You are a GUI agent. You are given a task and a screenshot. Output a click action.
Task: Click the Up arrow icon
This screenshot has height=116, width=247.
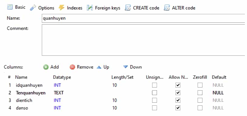[99, 67]
